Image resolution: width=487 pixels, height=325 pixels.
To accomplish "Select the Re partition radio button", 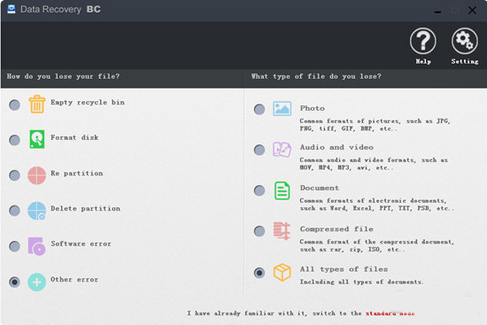I will (14, 175).
